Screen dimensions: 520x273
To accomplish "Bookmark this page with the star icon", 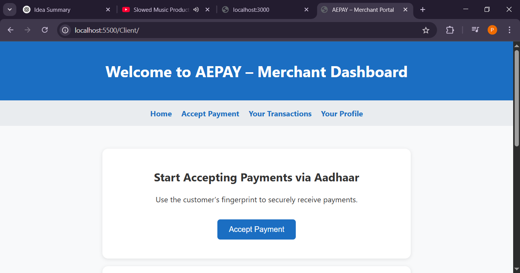I will click(x=426, y=30).
